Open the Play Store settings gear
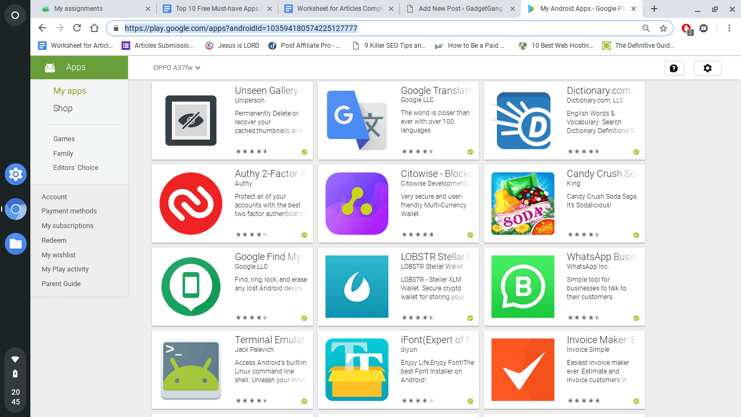741x417 pixels. click(x=707, y=68)
